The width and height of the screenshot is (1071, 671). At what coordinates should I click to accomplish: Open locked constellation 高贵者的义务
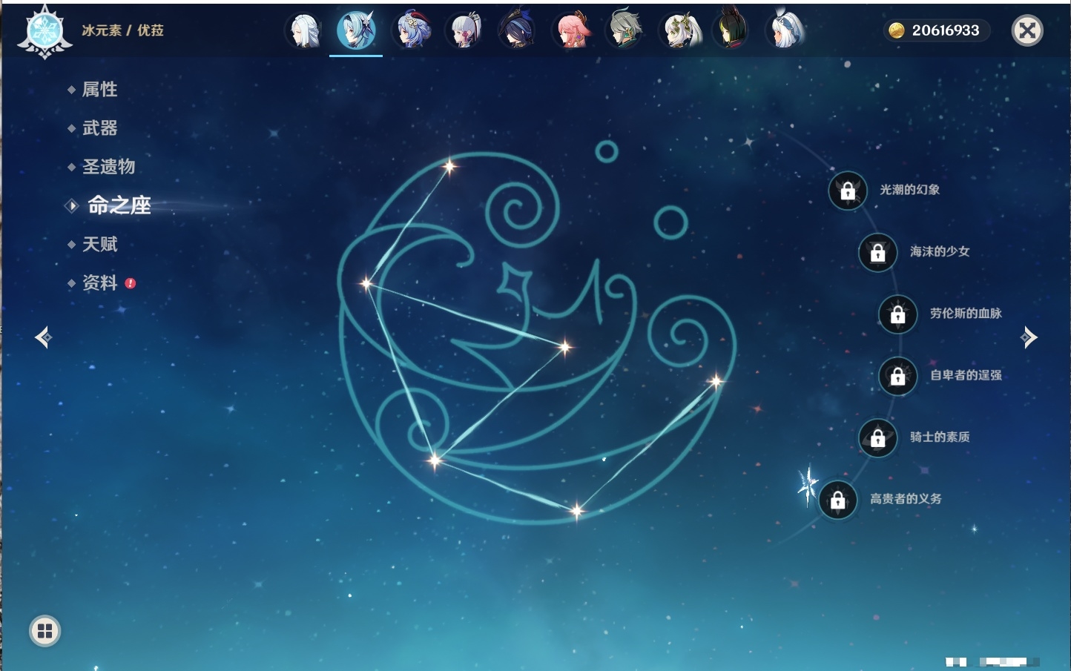click(838, 500)
